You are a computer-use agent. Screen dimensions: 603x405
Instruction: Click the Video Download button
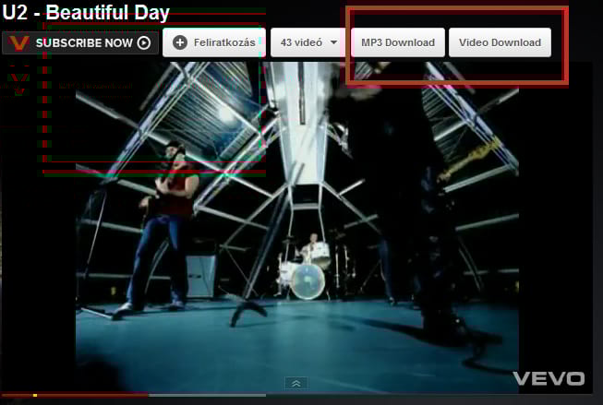tap(500, 42)
